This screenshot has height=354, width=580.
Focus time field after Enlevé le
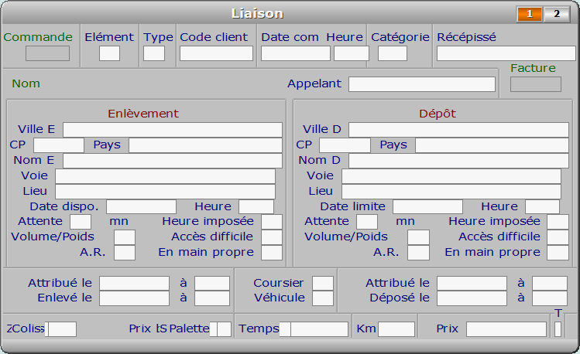[x=212, y=298]
